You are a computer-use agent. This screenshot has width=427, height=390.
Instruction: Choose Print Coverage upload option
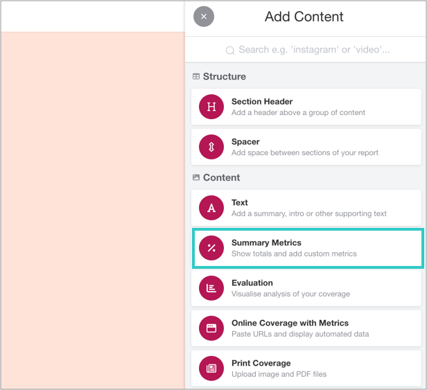[261, 364]
